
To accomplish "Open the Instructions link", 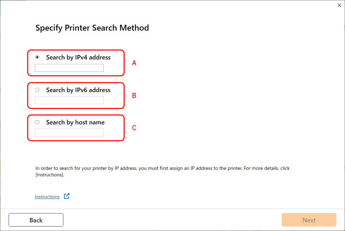I will pyautogui.click(x=47, y=197).
